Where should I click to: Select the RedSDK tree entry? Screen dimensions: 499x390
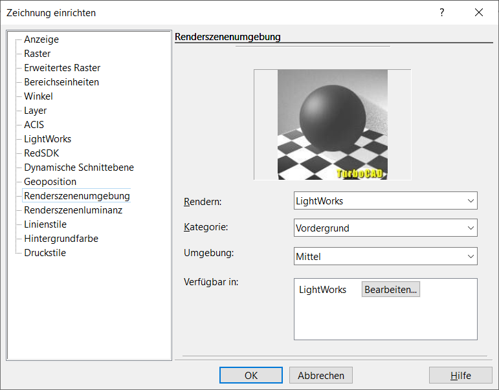[41, 153]
